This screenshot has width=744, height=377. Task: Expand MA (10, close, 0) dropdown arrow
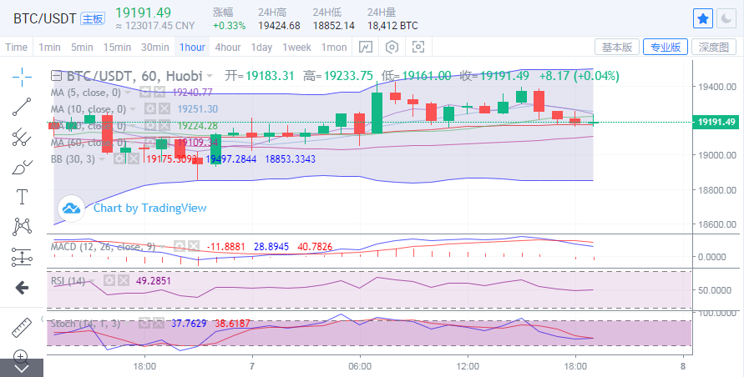click(x=133, y=109)
